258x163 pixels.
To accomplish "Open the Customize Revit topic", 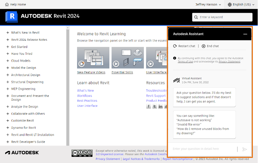I will (x=22, y=121).
